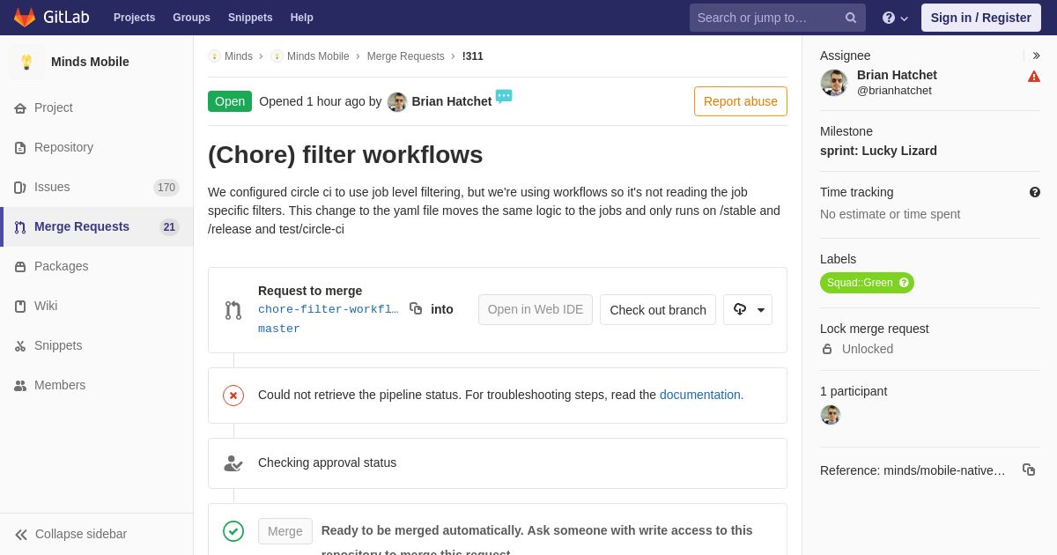
Task: Click the assignee warning triangle icon
Action: click(x=1034, y=77)
